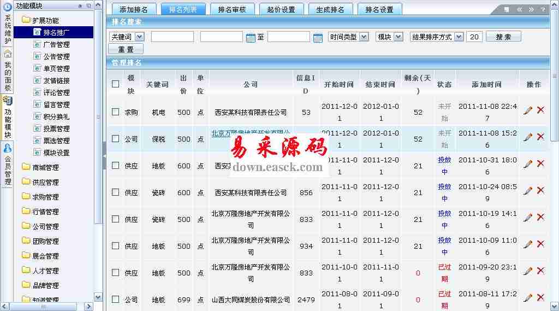The width and height of the screenshot is (559, 311).
Task: Tick the checkbox for the 求购 机电 row
Action: coord(115,112)
